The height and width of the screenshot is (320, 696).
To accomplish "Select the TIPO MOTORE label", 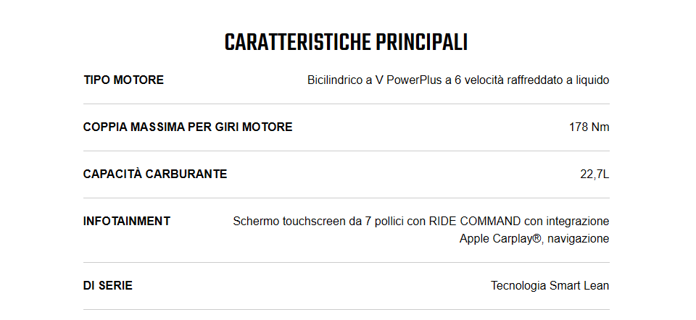I will pyautogui.click(x=124, y=80).
